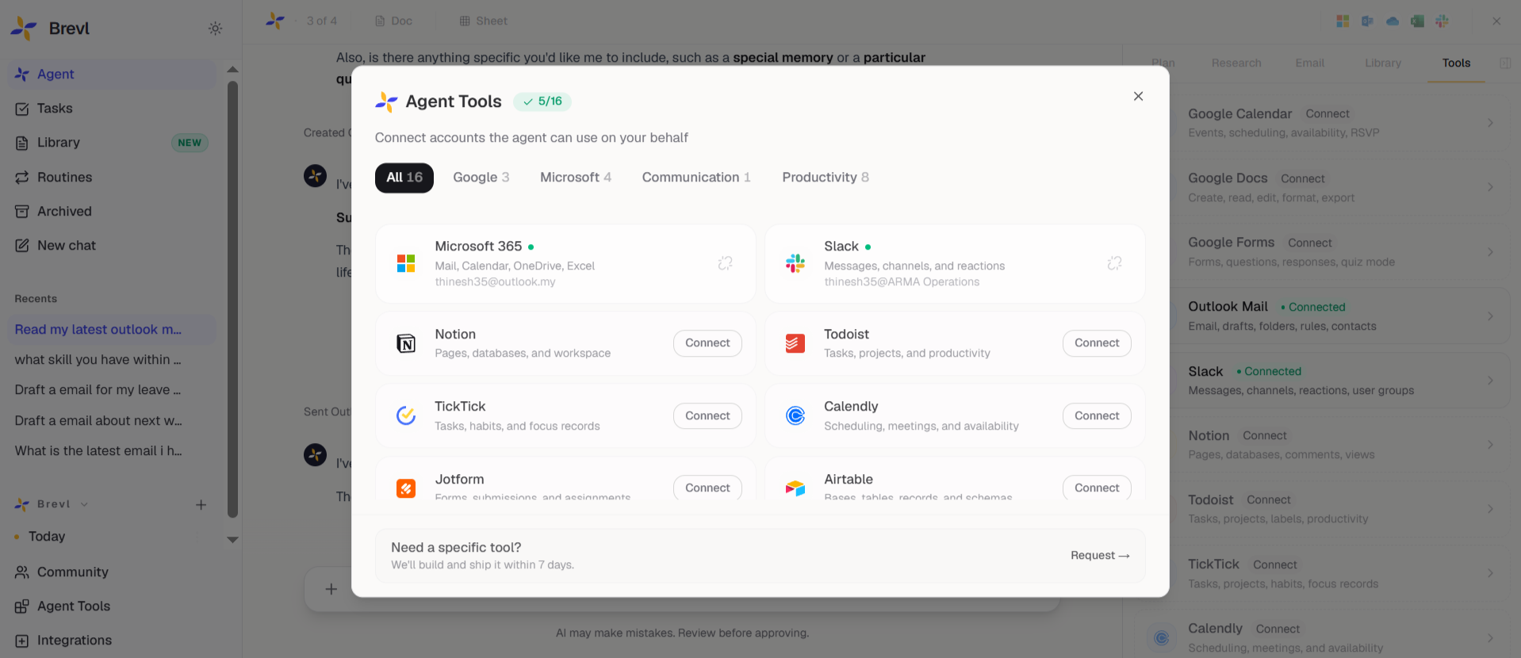Screen dimensions: 1521x658
Task: Connect TickTick in Agent Tools dialog
Action: [x=707, y=416]
